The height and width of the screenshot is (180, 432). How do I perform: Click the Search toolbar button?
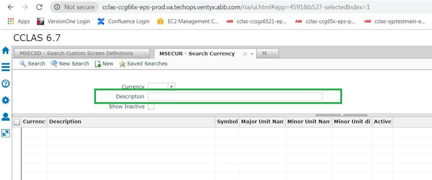(32, 64)
